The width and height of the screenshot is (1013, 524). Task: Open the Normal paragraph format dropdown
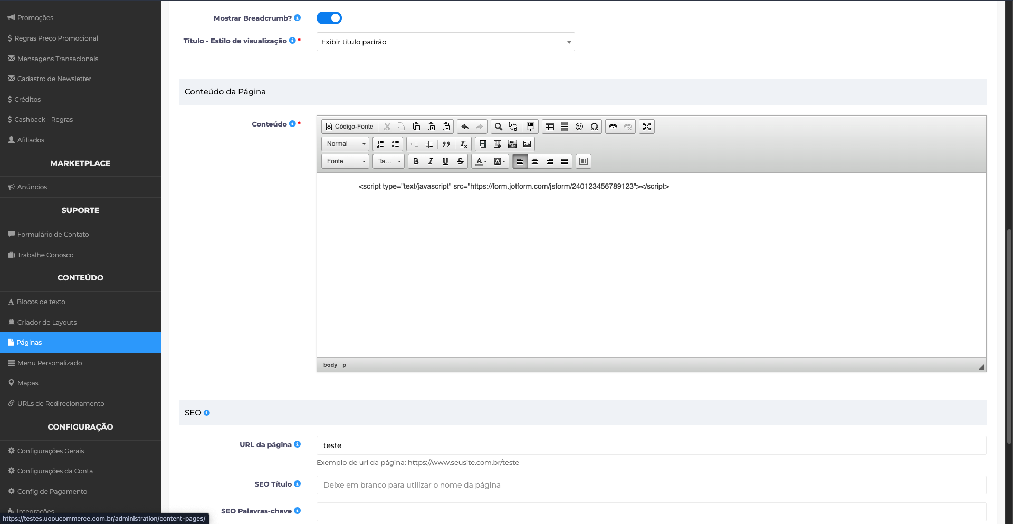tap(346, 144)
